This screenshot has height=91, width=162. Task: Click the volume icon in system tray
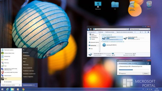[x=152, y=89]
